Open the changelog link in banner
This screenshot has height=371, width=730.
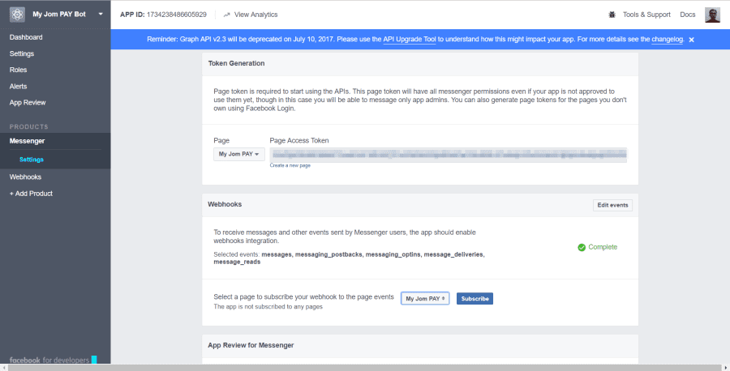(668, 39)
